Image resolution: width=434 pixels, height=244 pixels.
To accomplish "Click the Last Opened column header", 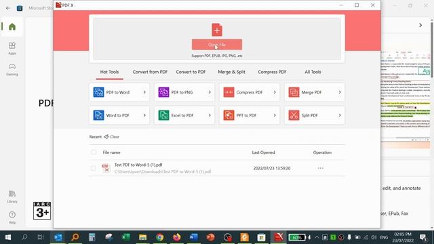I will (263, 152).
